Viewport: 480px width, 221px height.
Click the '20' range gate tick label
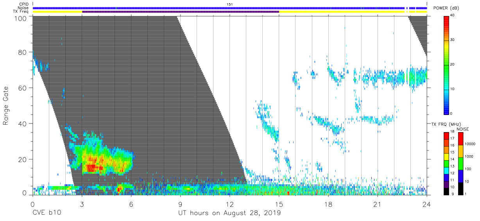pyautogui.click(x=23, y=159)
